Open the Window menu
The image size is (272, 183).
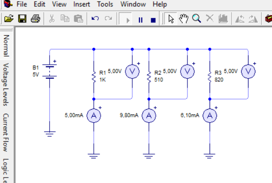pos(133,4)
